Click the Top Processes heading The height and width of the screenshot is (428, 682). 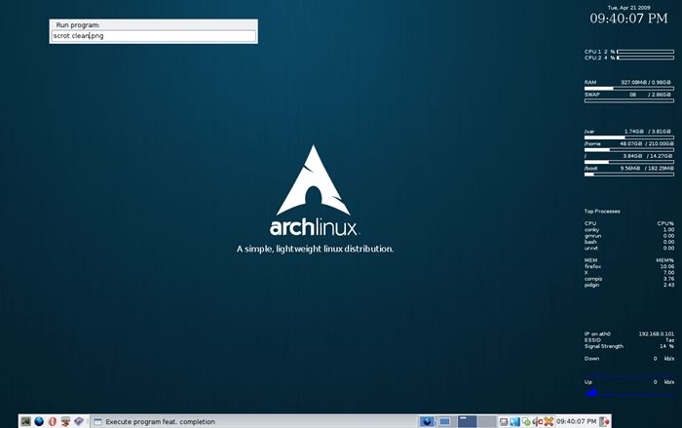coord(602,212)
